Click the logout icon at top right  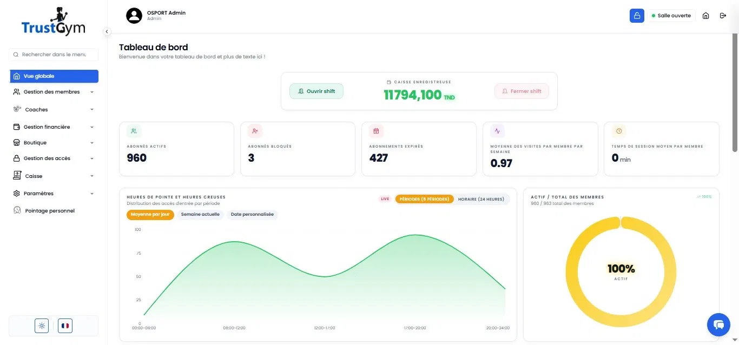(x=723, y=16)
